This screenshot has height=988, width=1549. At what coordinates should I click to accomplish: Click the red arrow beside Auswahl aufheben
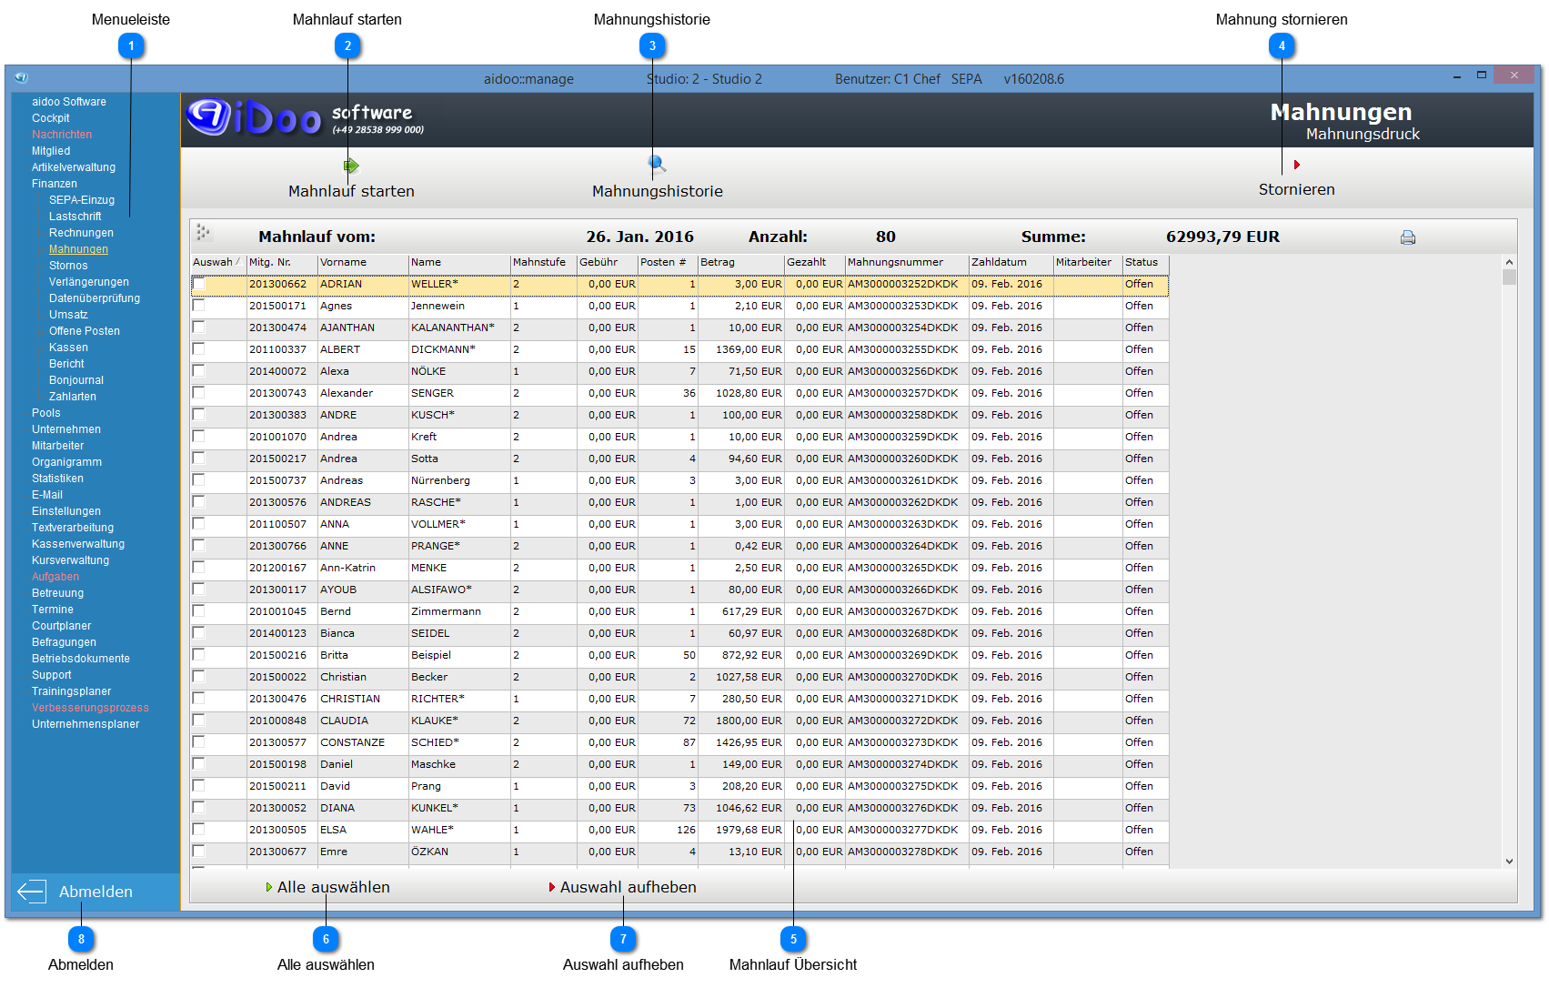552,887
